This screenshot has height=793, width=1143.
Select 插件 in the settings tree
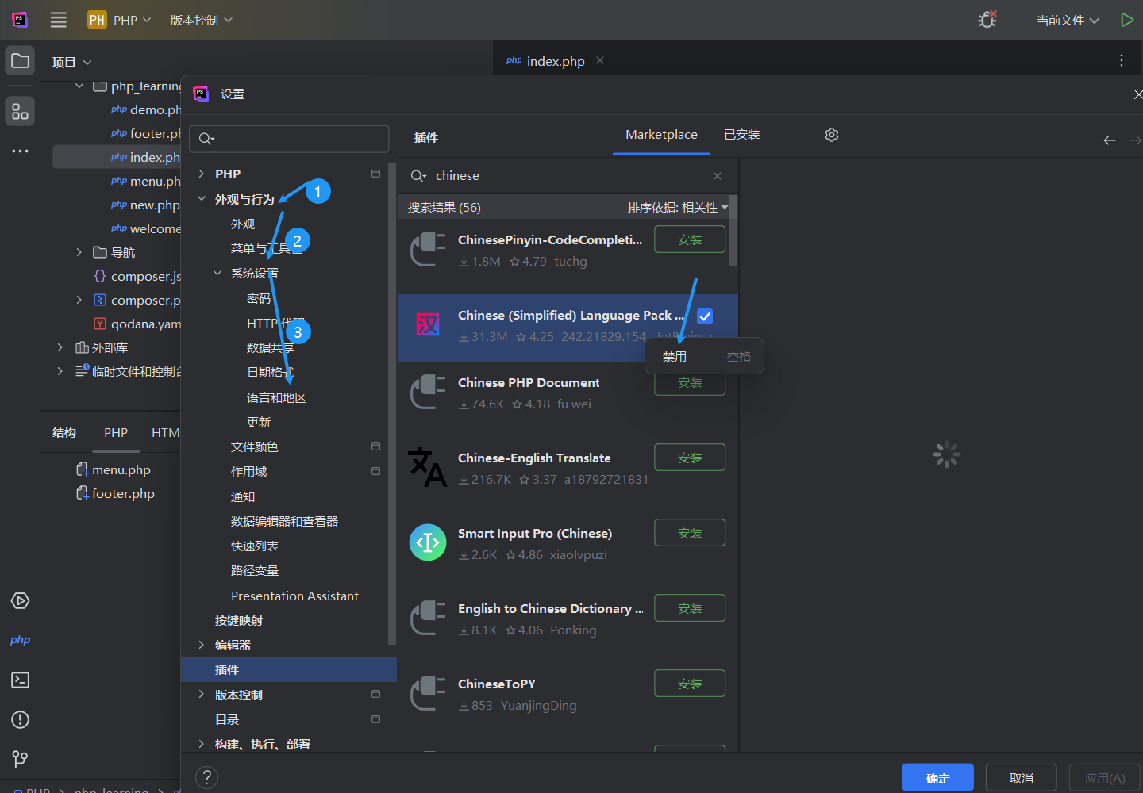coord(289,670)
